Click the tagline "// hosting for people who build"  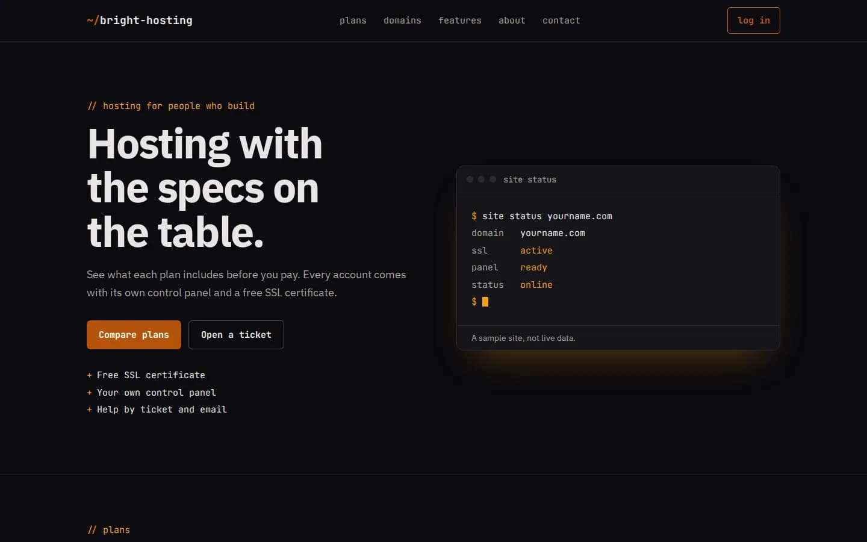pos(171,106)
